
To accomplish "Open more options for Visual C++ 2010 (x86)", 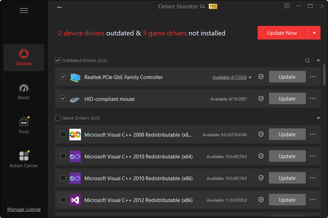I will [313, 178].
